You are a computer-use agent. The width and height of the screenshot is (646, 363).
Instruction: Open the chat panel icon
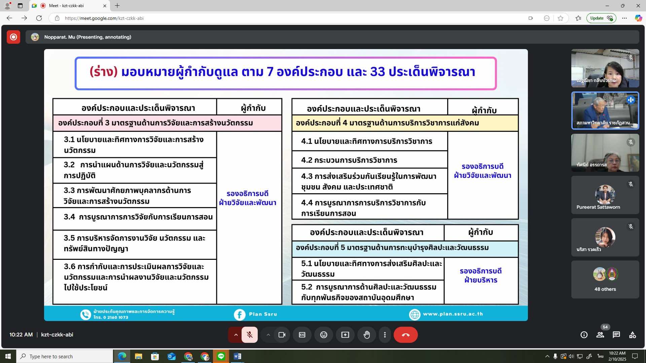(616, 335)
